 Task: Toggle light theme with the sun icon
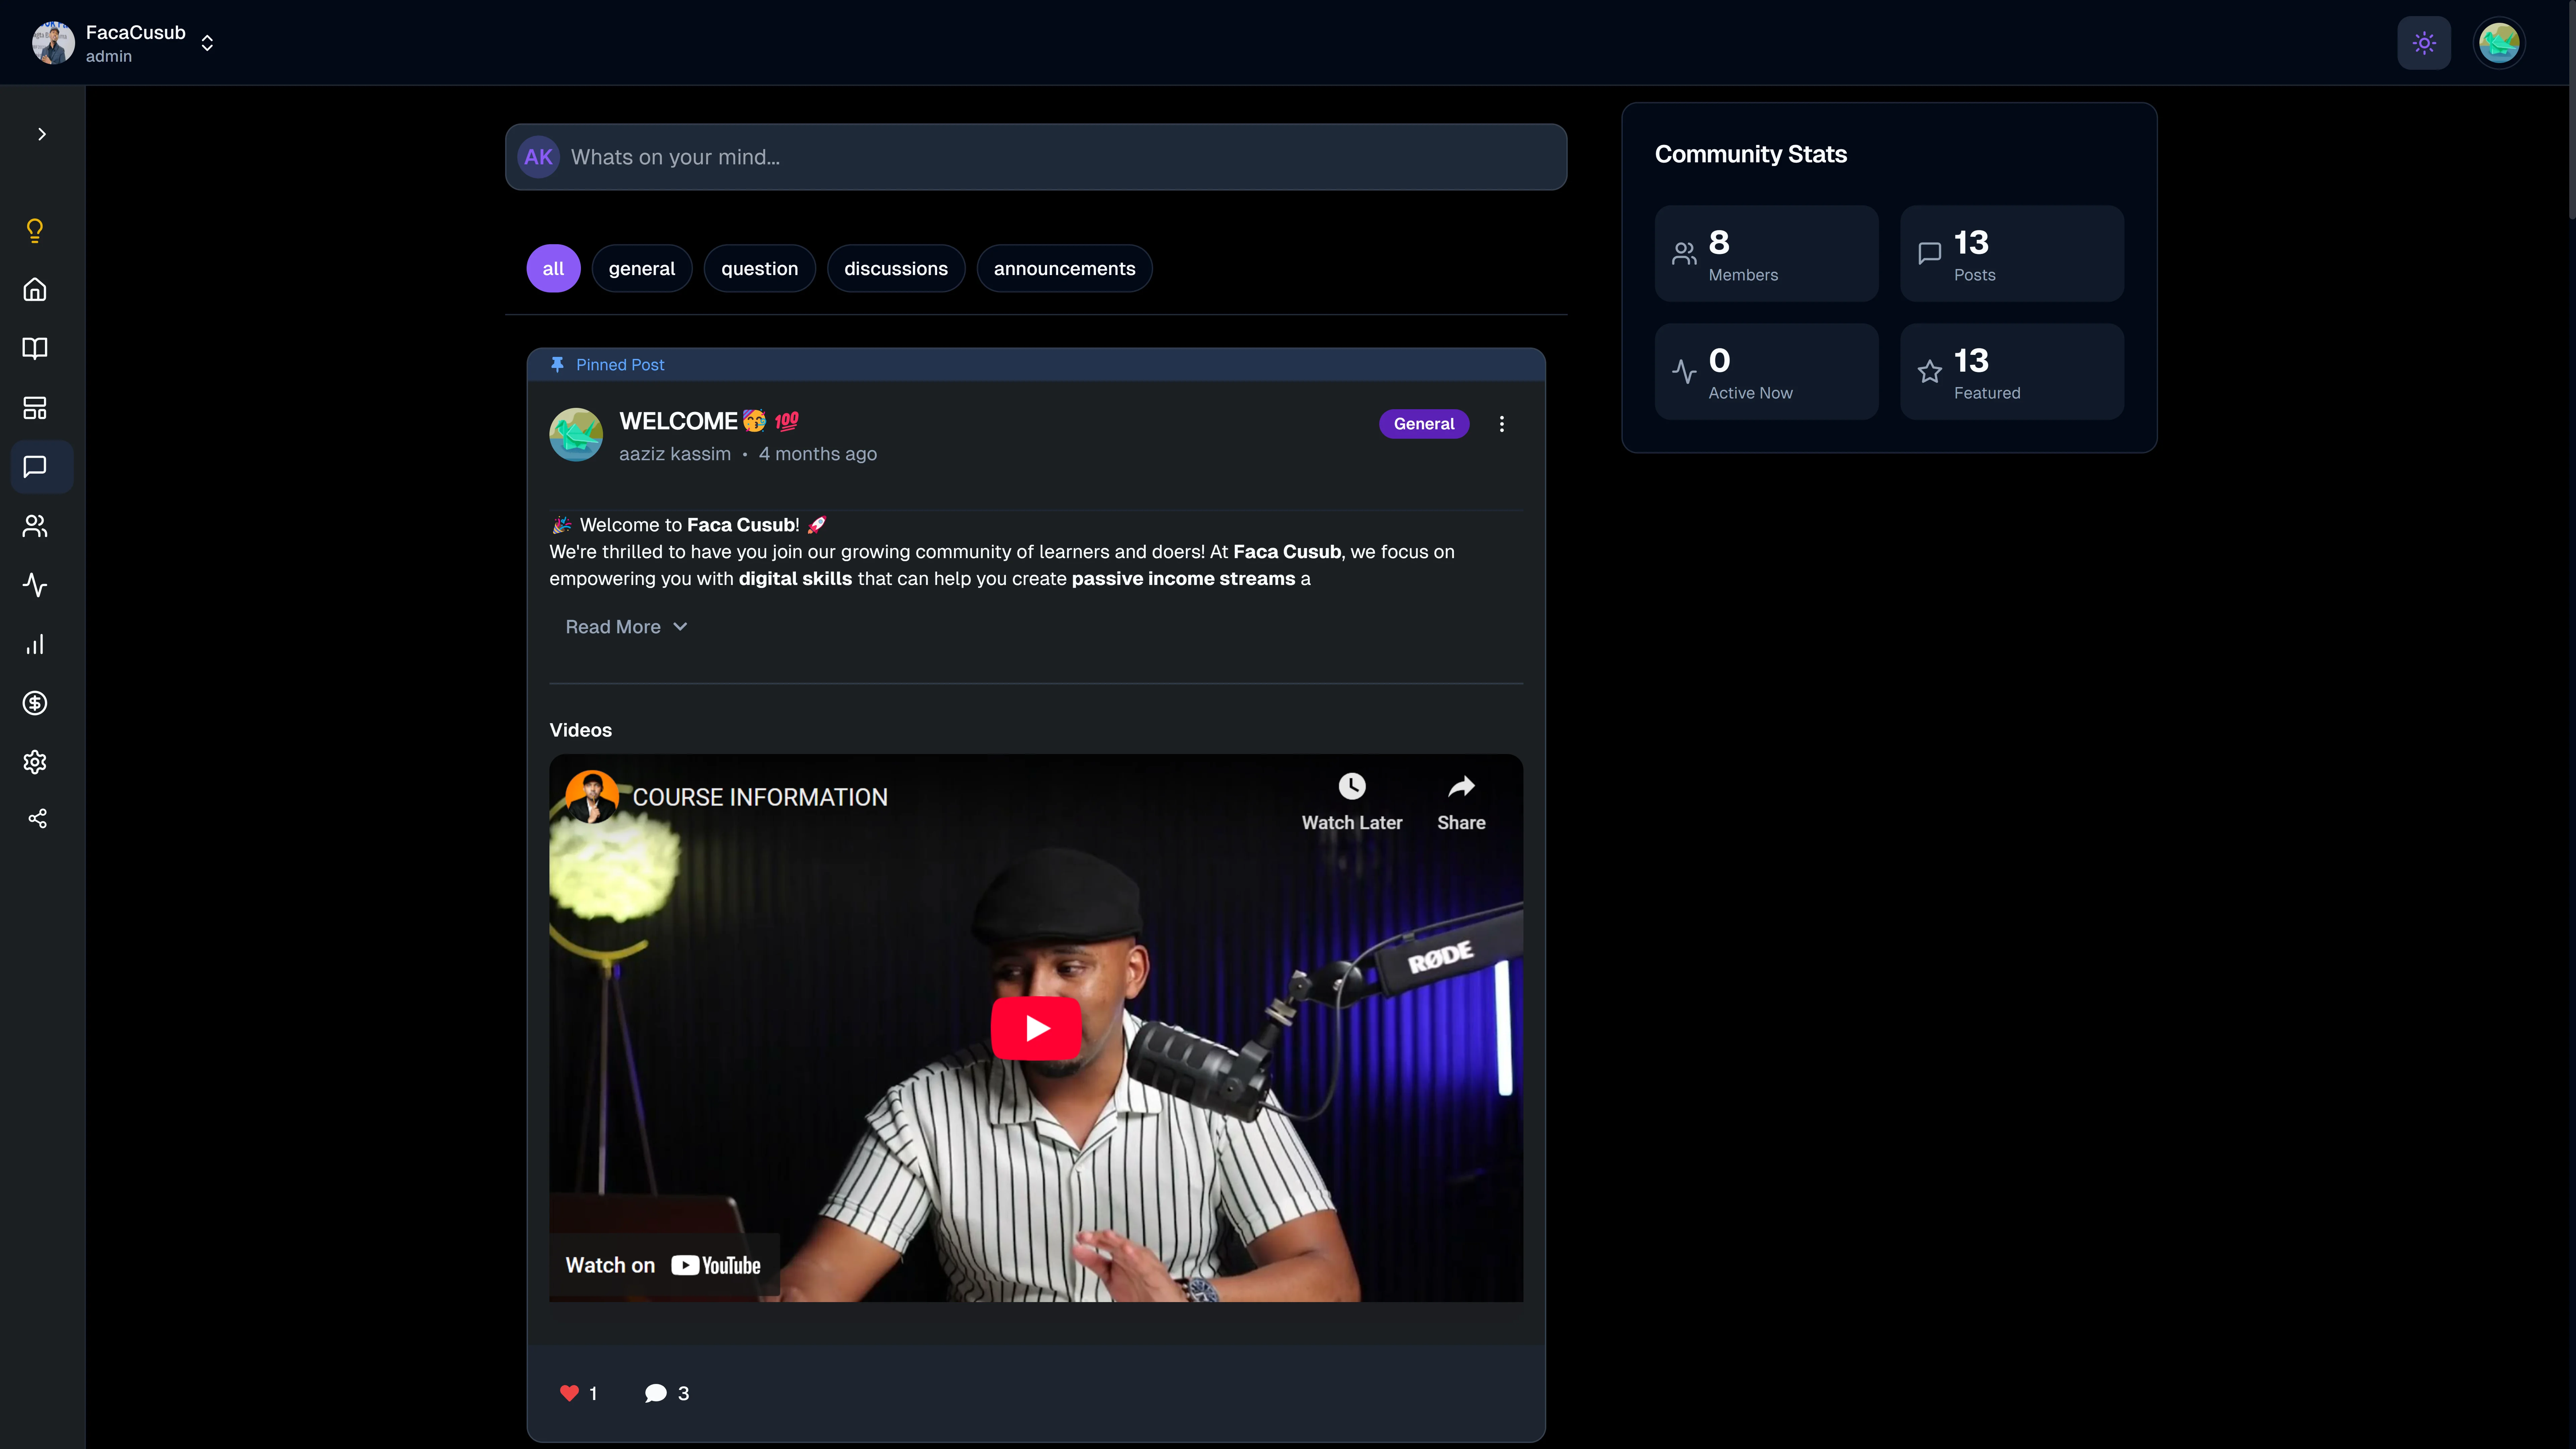coord(2424,43)
